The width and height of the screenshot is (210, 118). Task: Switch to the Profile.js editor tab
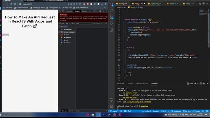click(x=172, y=4)
